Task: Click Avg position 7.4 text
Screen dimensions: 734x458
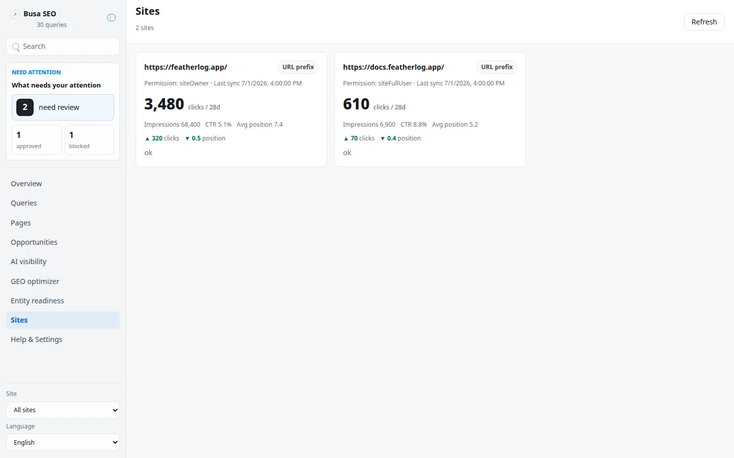Action: pyautogui.click(x=259, y=125)
